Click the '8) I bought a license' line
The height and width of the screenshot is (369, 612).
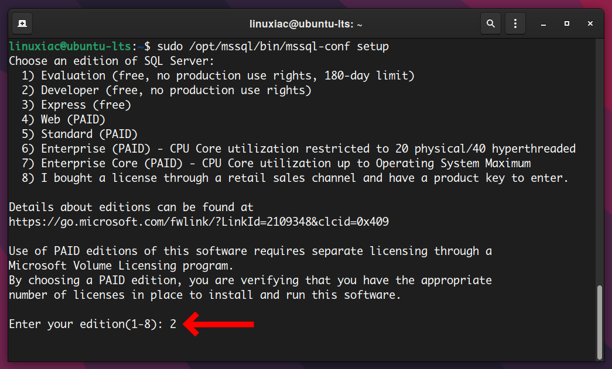click(x=295, y=178)
